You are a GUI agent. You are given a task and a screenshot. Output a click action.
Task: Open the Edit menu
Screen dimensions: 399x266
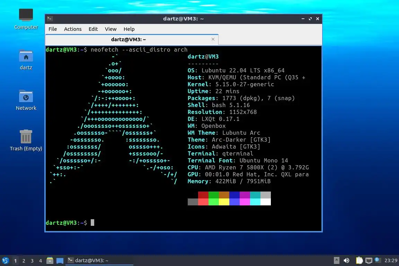(x=93, y=29)
